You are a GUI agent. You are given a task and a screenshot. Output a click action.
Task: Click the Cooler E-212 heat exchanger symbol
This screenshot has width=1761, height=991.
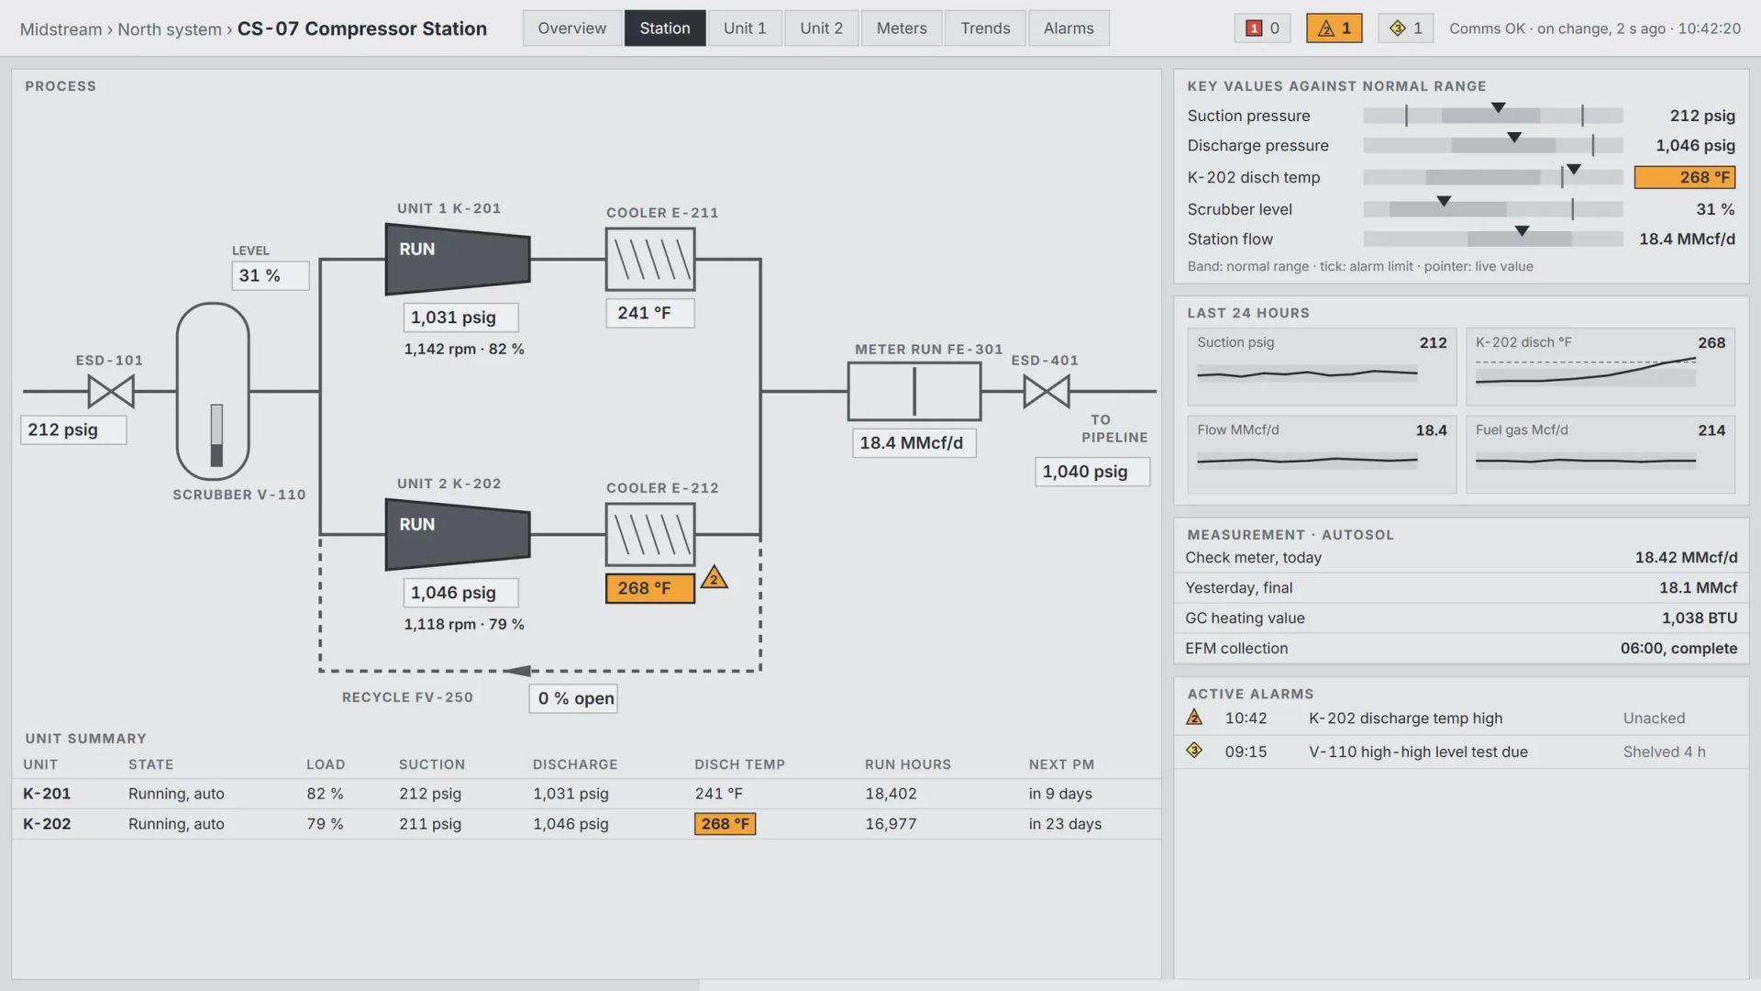click(x=650, y=535)
